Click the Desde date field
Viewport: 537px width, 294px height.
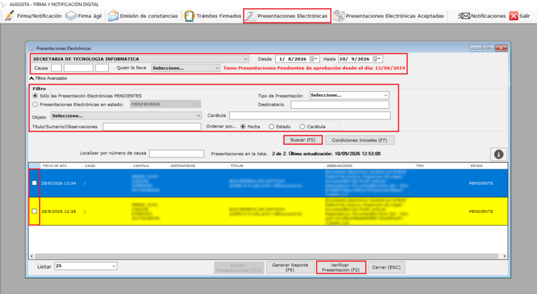tap(297, 59)
